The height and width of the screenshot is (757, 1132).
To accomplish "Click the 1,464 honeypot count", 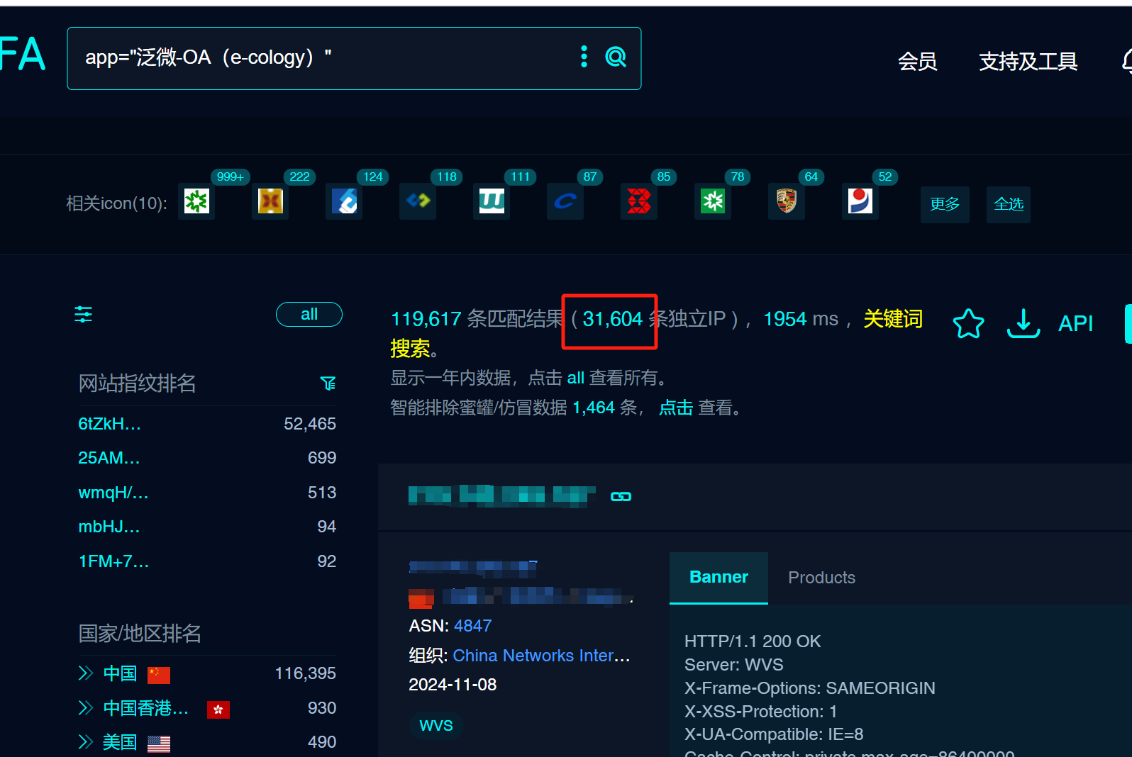I will 594,408.
